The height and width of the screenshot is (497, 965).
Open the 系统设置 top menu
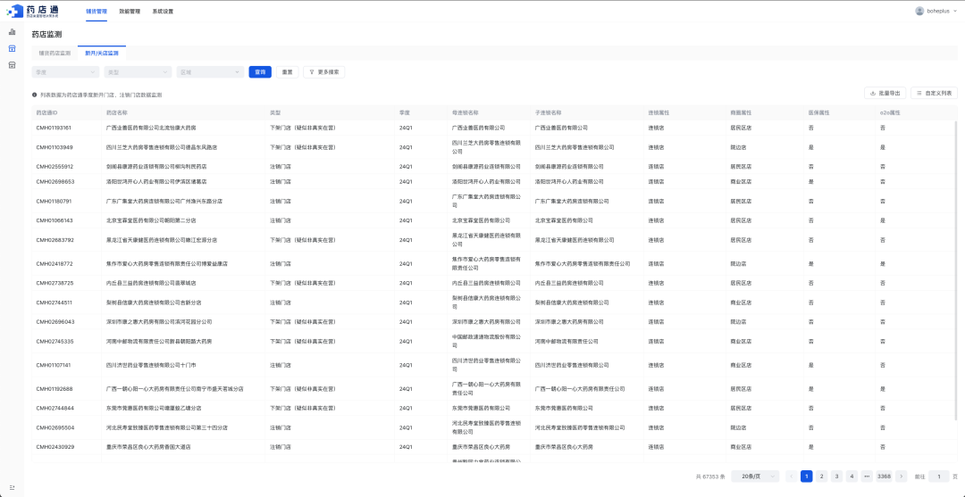click(163, 12)
